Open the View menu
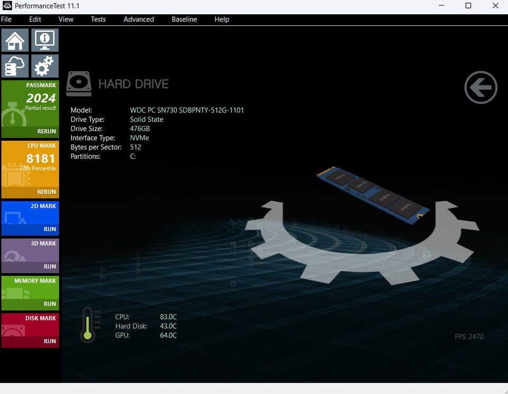Image resolution: width=508 pixels, height=394 pixels. [66, 20]
